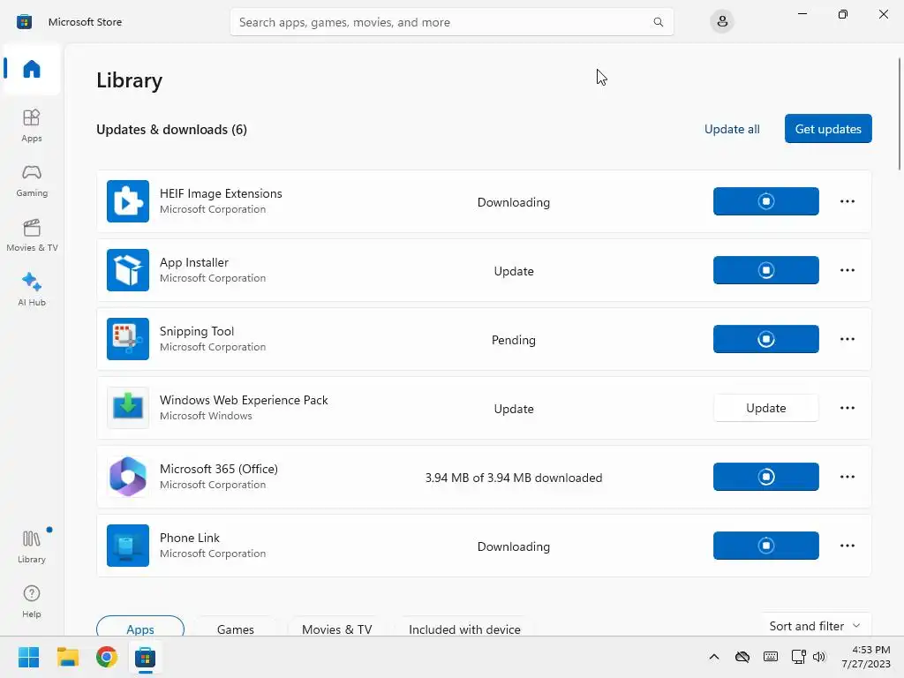Open the user account profile icon
This screenshot has width=904, height=678.
coord(722,22)
